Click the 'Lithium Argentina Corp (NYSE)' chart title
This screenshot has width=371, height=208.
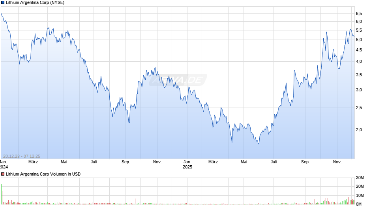[35, 3]
